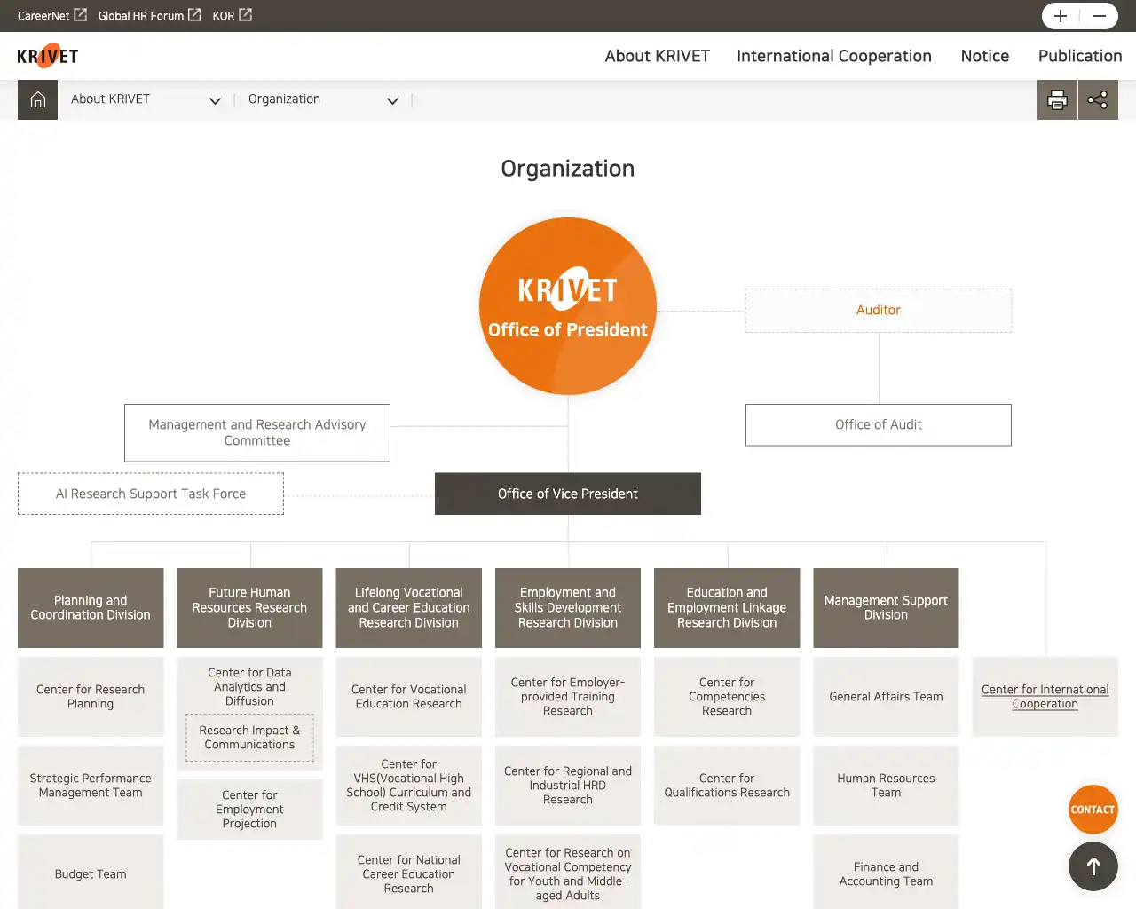This screenshot has height=909, width=1136.
Task: Select Planning and Coordination Division
Action: pos(91,608)
